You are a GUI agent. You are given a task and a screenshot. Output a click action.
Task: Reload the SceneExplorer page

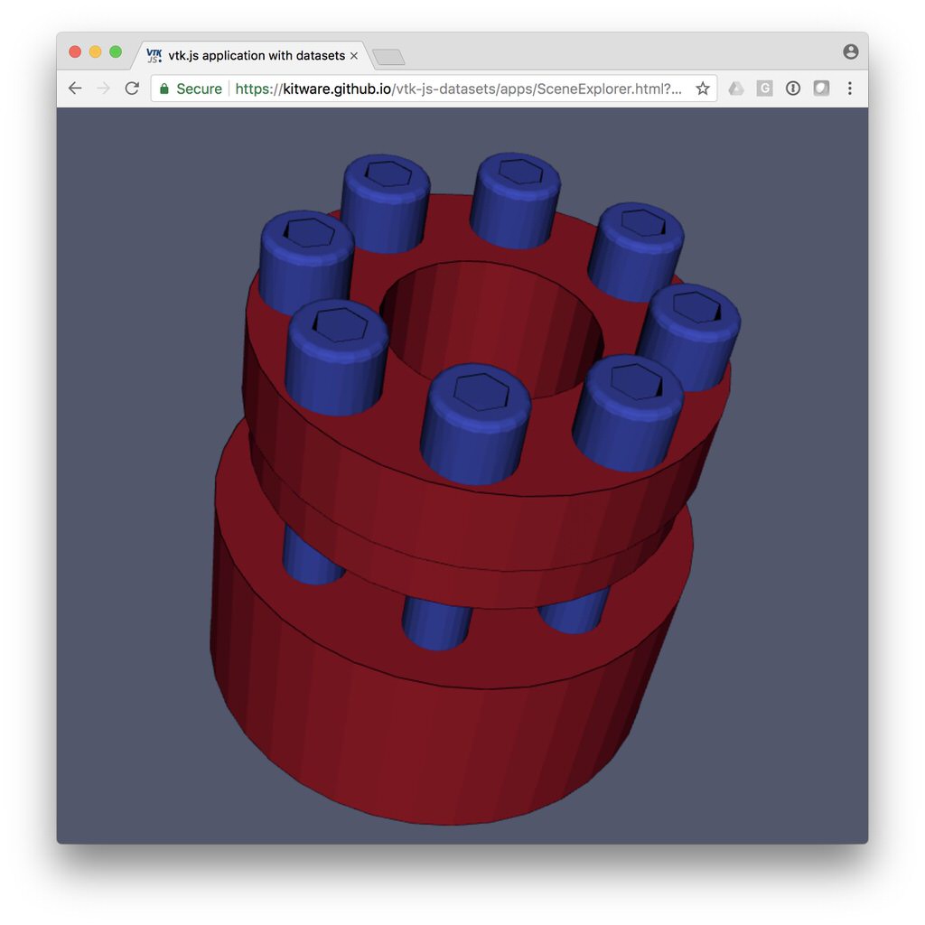pos(131,88)
